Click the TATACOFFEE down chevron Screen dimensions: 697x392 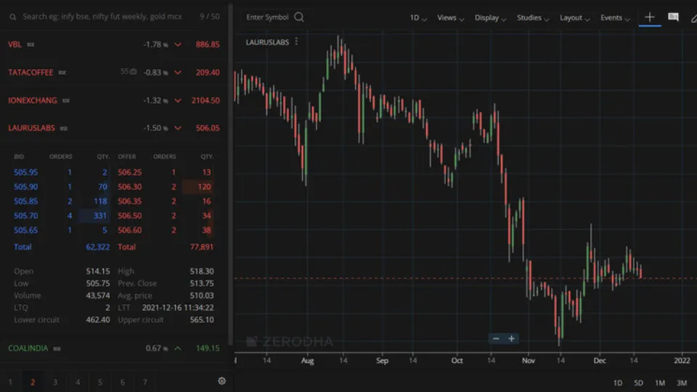click(x=178, y=73)
